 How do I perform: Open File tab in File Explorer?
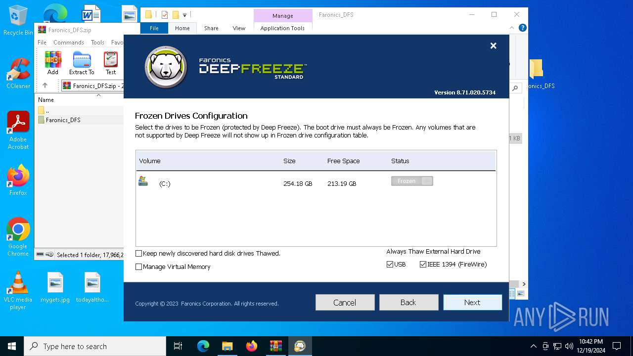point(154,28)
